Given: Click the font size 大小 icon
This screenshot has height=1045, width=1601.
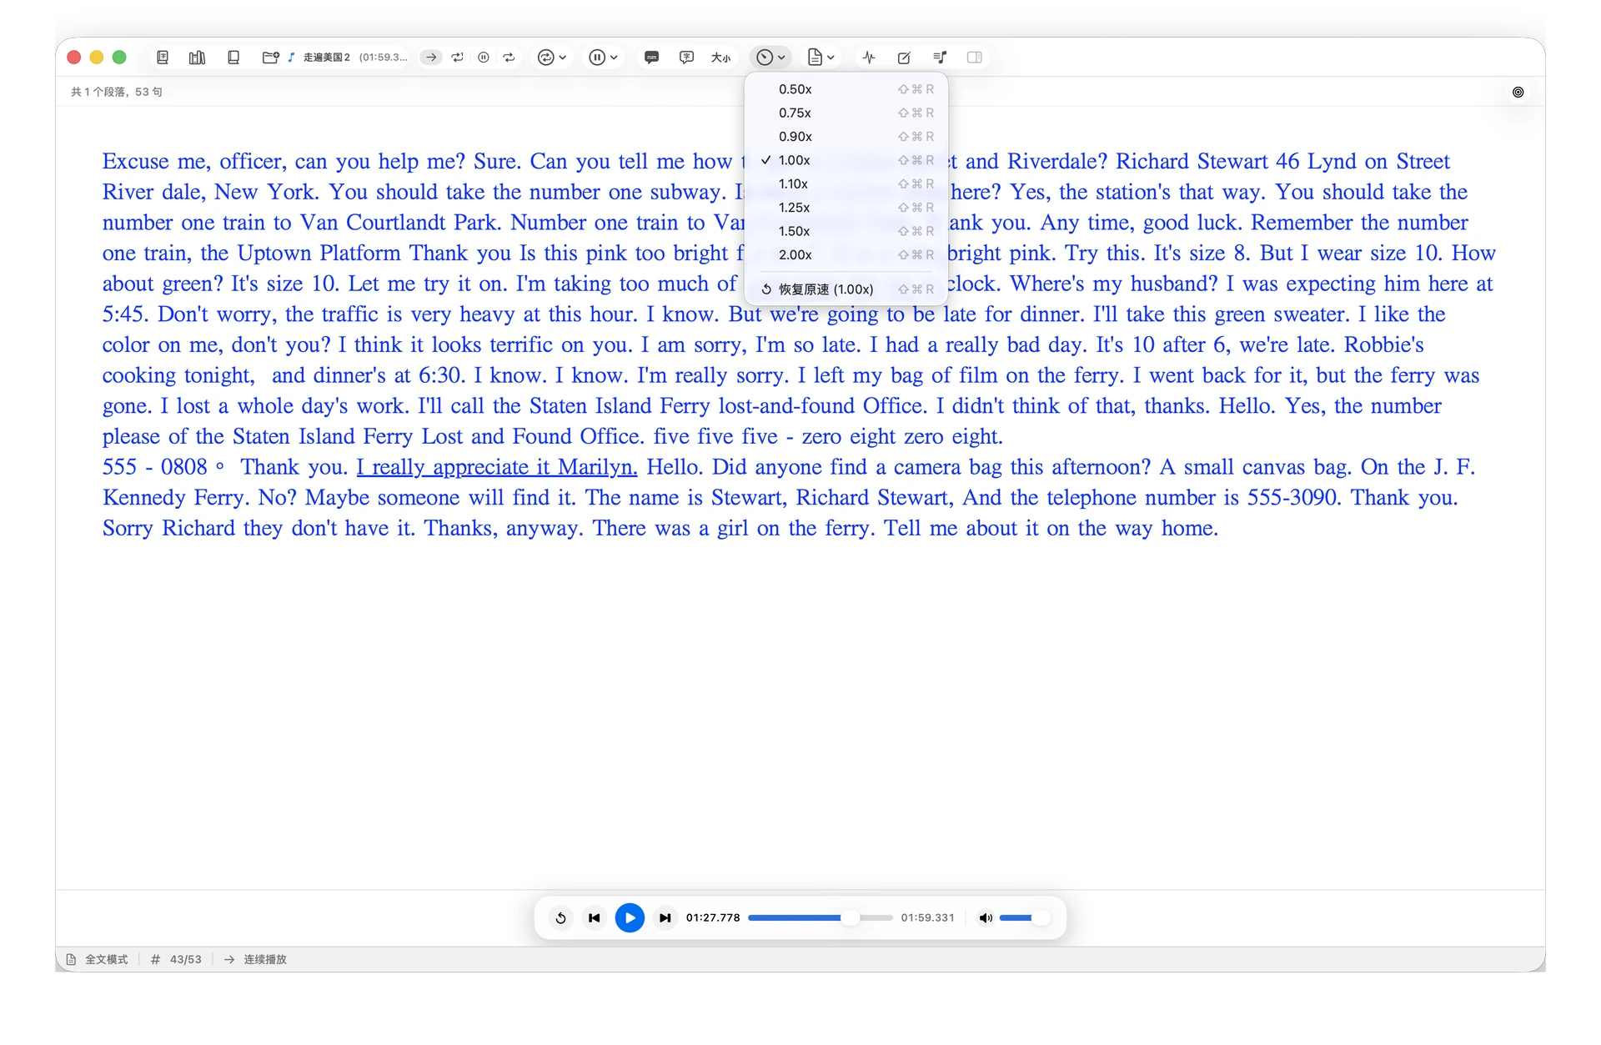Looking at the screenshot, I should click(x=720, y=58).
